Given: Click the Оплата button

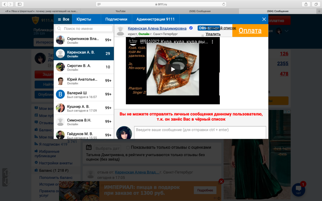Looking at the screenshot, I should 250,31.
